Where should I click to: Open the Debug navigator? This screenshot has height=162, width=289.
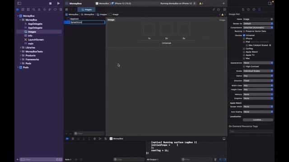coord(50,9)
